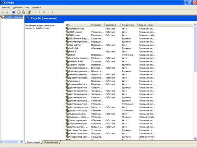
Task: Open the Консоль menu
Action: coord(6,7)
